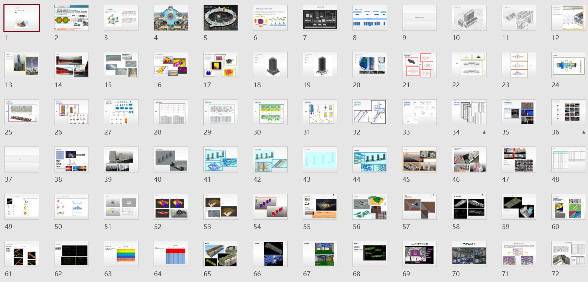
Task: Select slide 63 with the rainbow colored table
Action: pos(121,254)
